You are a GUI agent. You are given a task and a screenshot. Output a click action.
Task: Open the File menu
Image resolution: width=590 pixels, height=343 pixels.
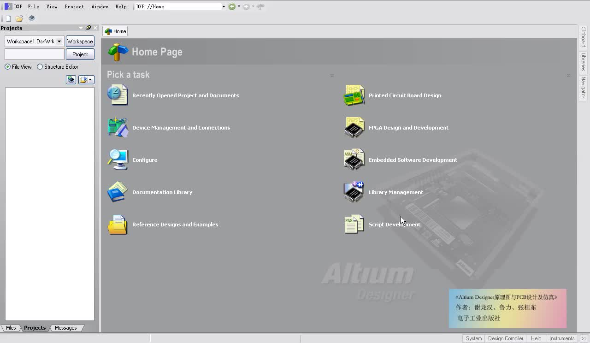pos(33,6)
